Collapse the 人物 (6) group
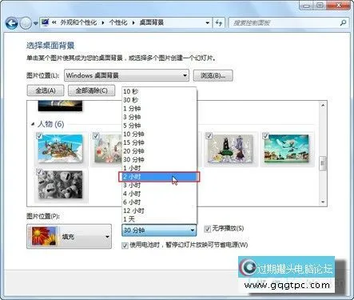The width and height of the screenshot is (354, 300). 33,124
